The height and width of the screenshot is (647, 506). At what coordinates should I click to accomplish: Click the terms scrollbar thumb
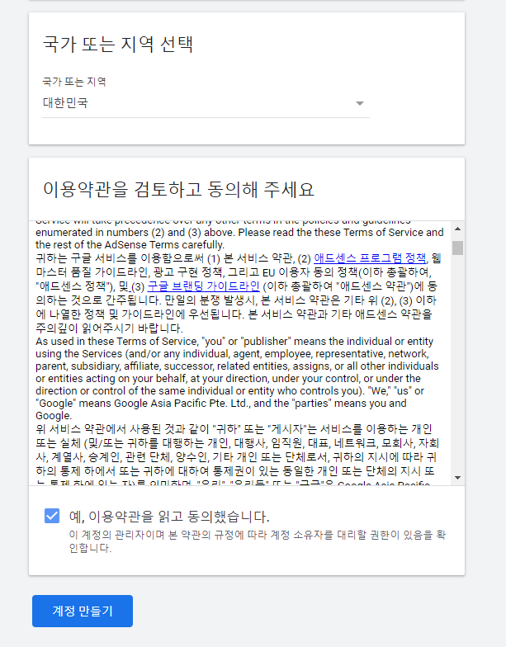(457, 248)
